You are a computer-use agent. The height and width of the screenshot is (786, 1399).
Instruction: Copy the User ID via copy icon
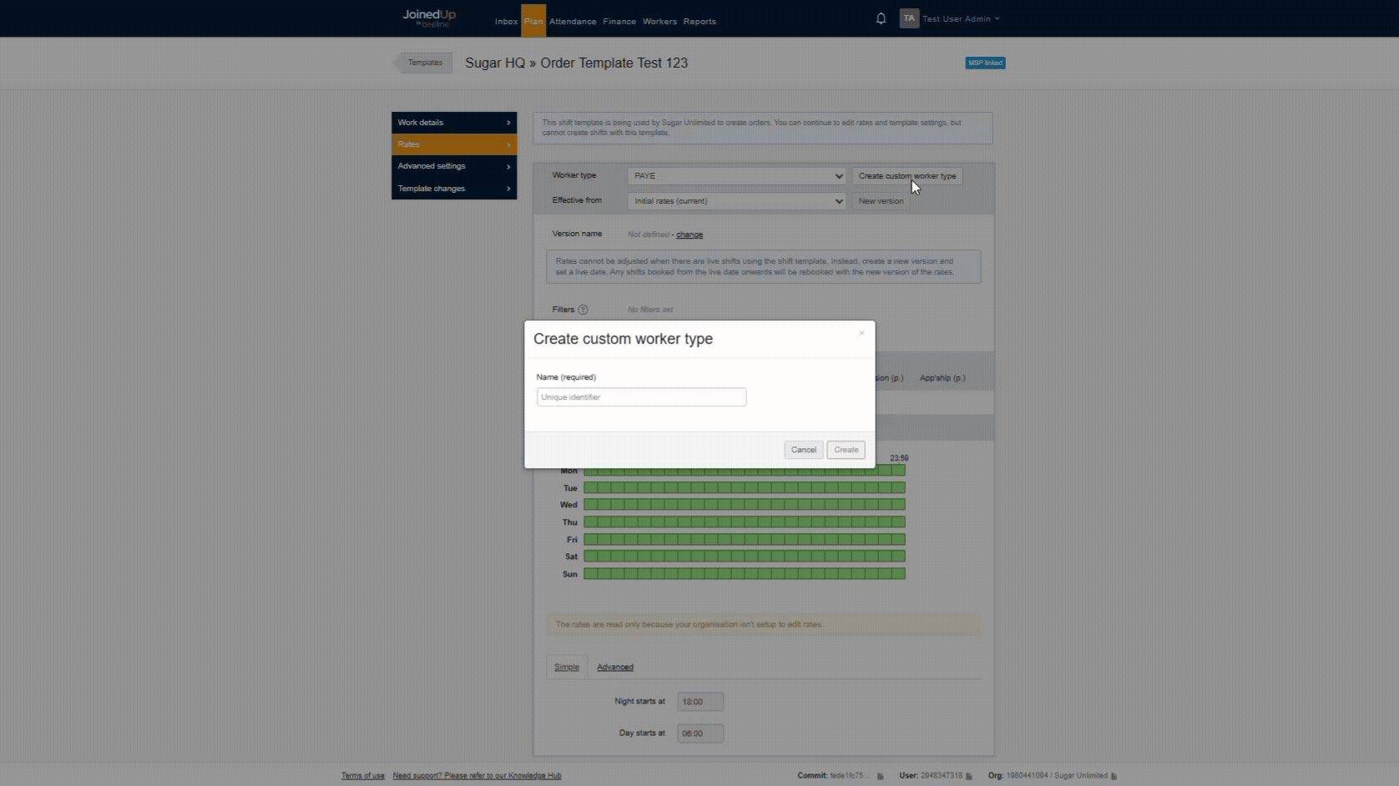[x=969, y=776]
